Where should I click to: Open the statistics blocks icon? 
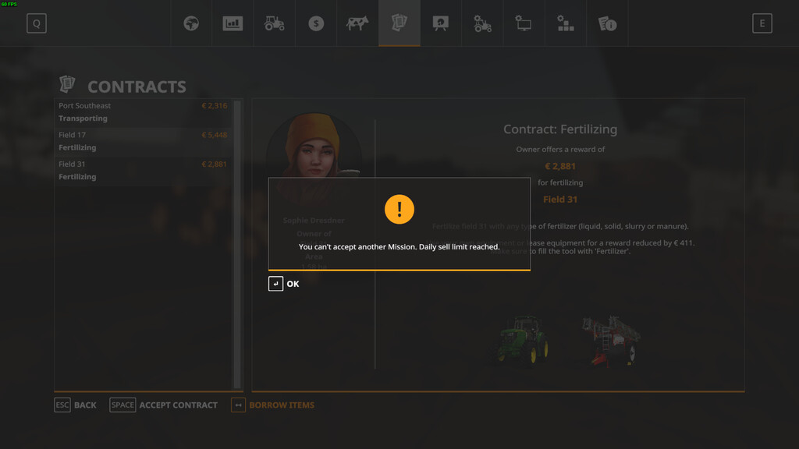565,23
